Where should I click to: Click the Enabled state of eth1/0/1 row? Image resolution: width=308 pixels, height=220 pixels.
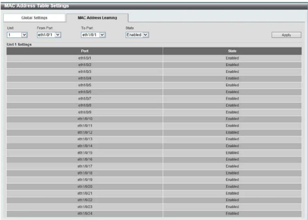click(x=232, y=58)
